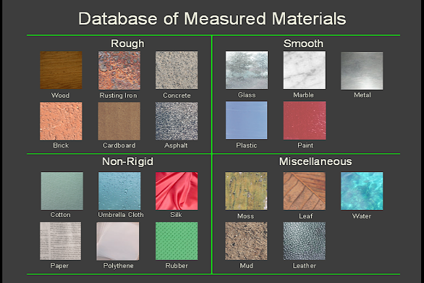The width and height of the screenshot is (424, 283).
Task: Click the Wood material thumbnail
Action: 61,71
